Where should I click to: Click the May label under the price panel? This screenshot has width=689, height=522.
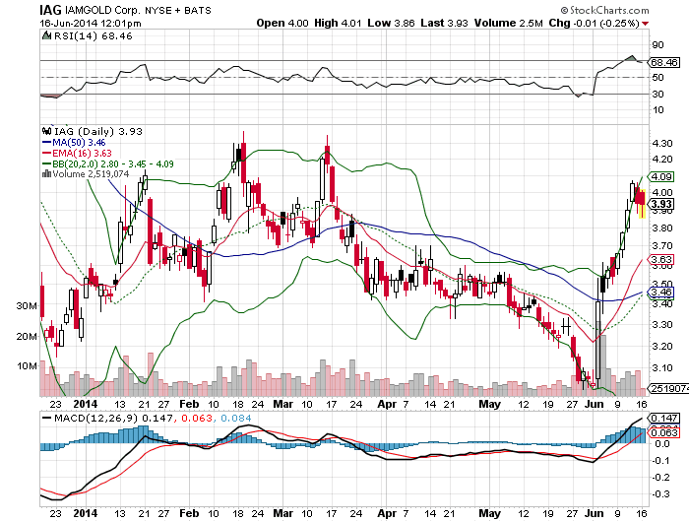[489, 404]
